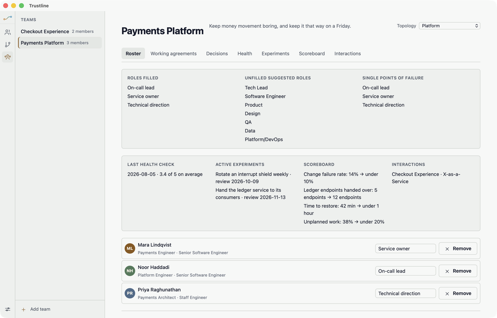Click the "Hand the ledger service" experiment
This screenshot has height=318, width=497.
coord(251,193)
